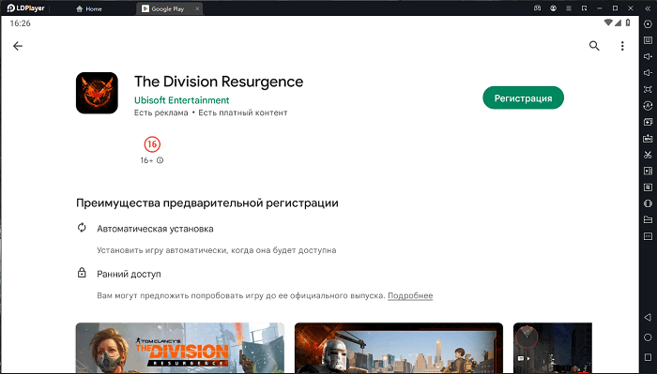Switch to the Home tab
The height and width of the screenshot is (374, 657).
click(89, 8)
